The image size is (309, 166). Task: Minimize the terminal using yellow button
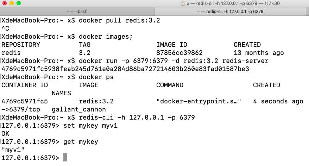pos(12,4)
